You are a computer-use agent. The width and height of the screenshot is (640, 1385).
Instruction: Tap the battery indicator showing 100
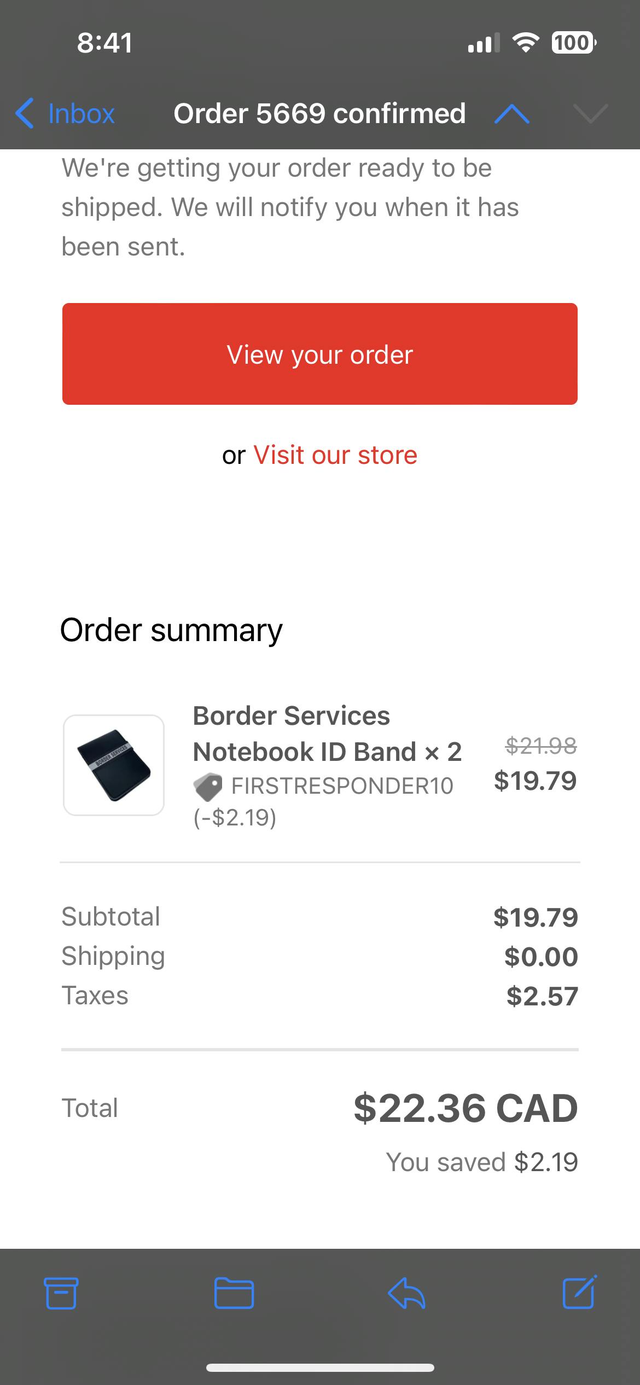point(573,43)
